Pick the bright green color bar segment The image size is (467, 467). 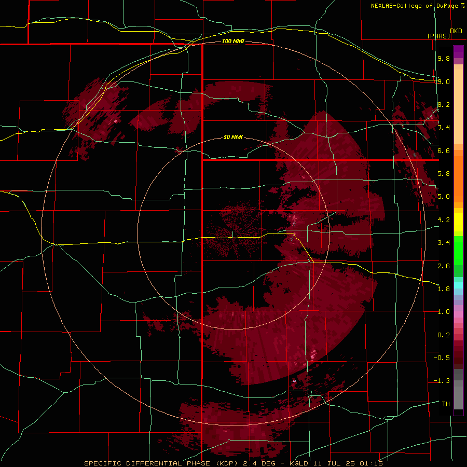coord(458,250)
